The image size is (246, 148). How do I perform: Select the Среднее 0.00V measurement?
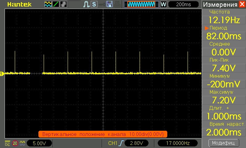click(224, 49)
